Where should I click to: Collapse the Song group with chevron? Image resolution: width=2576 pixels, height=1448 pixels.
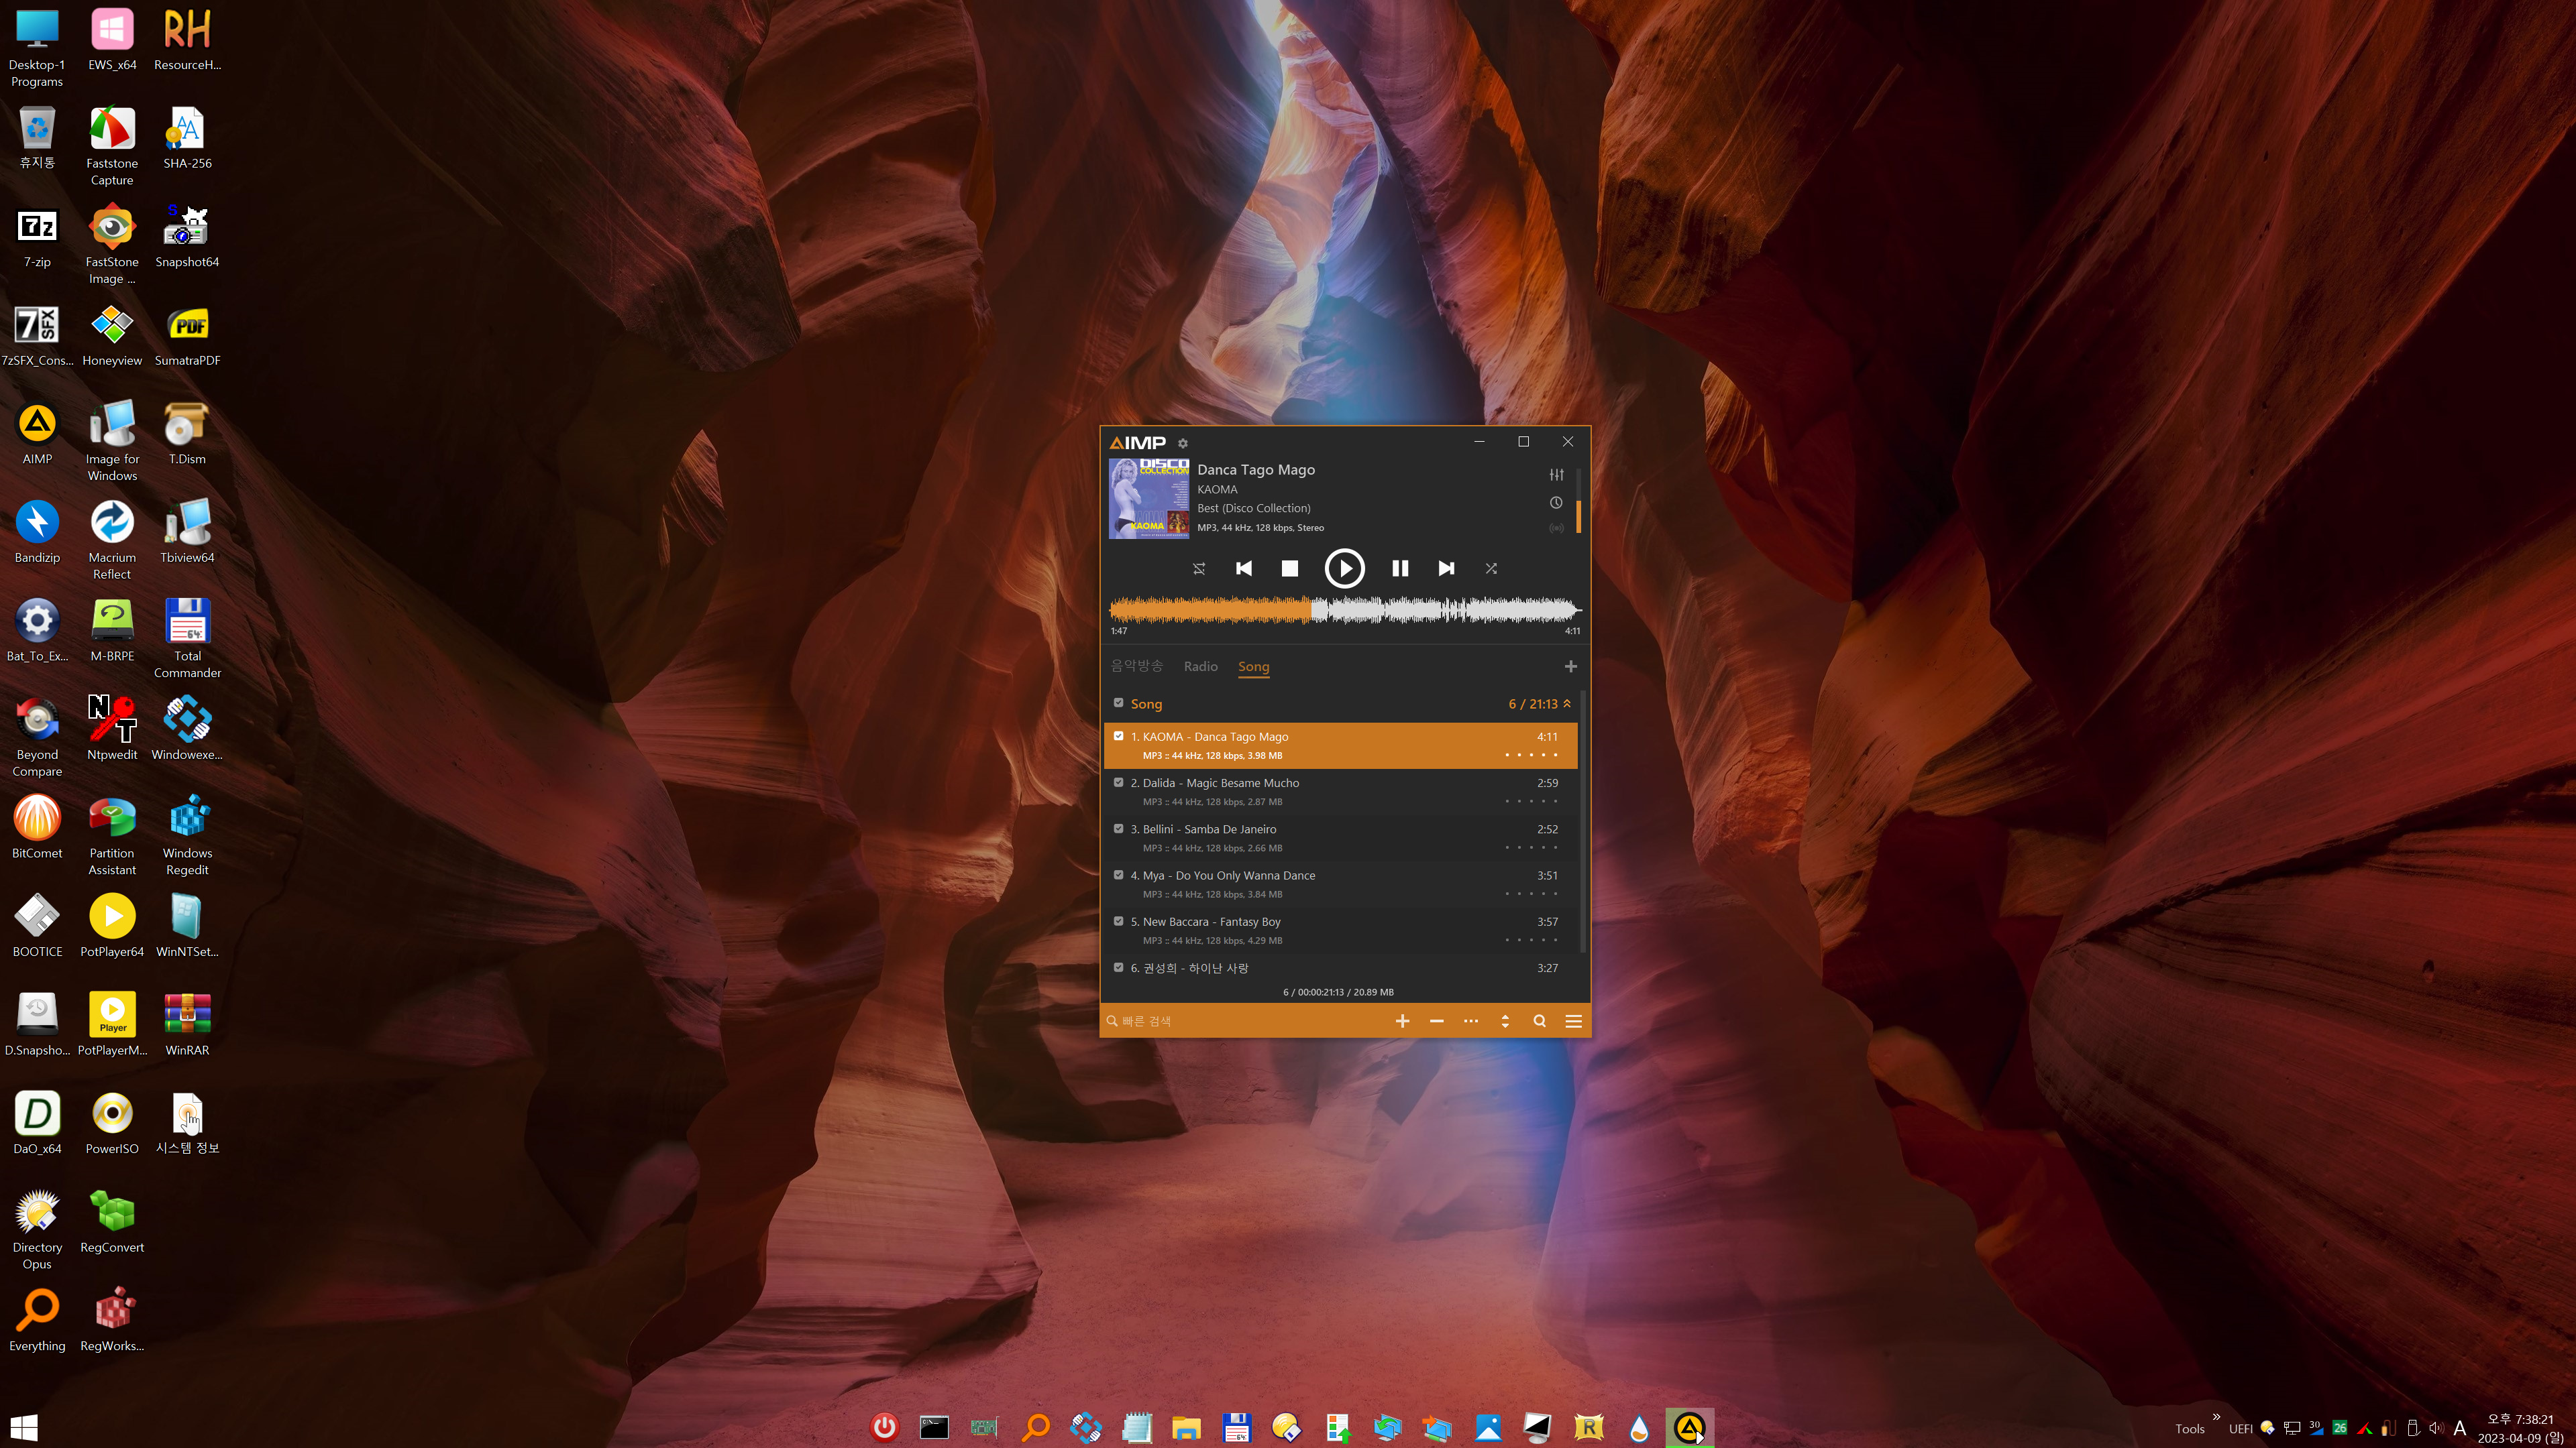[1567, 703]
